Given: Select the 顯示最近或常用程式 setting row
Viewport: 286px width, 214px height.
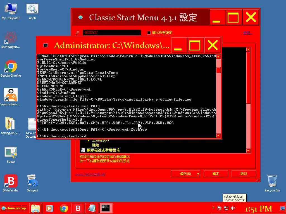Looking at the screenshot, I should (x=103, y=150).
